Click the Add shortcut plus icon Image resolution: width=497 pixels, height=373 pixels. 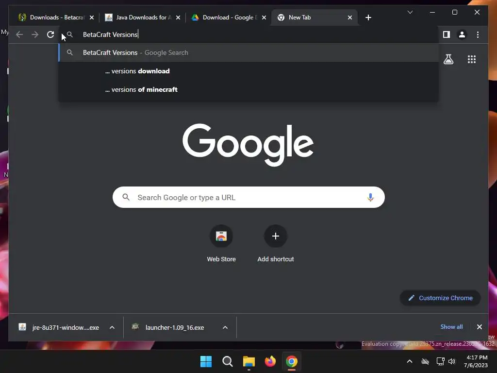tap(276, 236)
